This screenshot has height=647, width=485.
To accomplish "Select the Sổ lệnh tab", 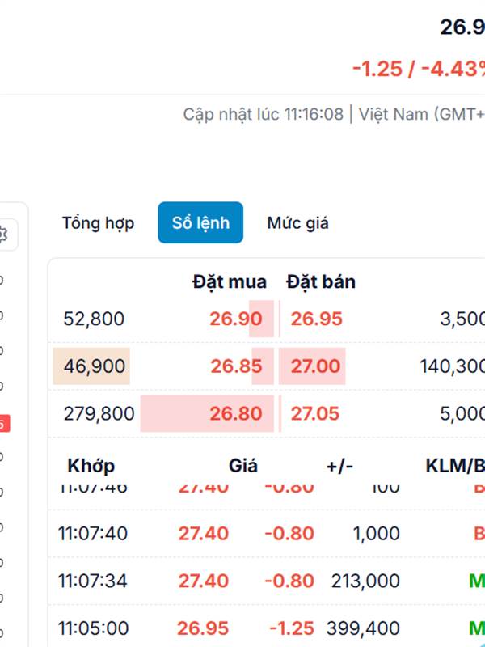I will pyautogui.click(x=200, y=222).
